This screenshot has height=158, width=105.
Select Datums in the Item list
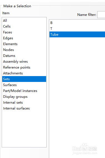tap(24, 56)
